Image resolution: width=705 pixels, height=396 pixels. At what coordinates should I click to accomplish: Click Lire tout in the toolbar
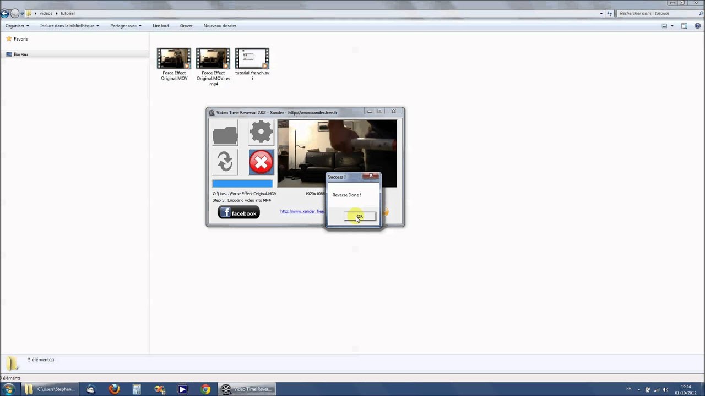[x=161, y=26]
